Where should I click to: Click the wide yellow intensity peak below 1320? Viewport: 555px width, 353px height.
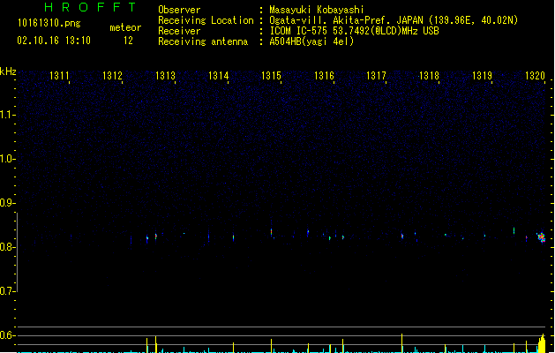(x=542, y=344)
